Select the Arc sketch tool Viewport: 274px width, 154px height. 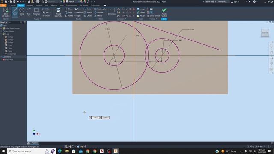(28, 12)
